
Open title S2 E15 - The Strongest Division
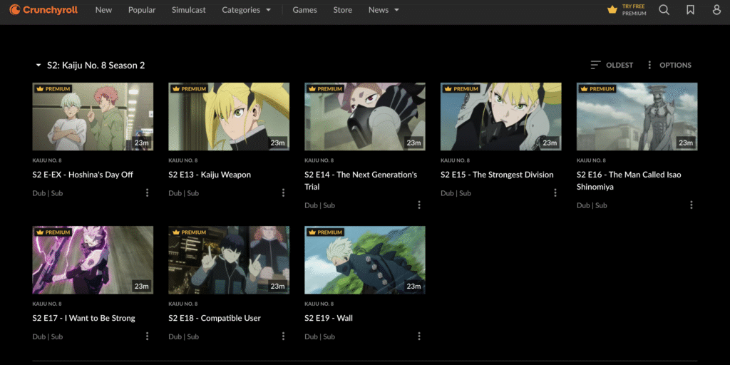pos(497,175)
